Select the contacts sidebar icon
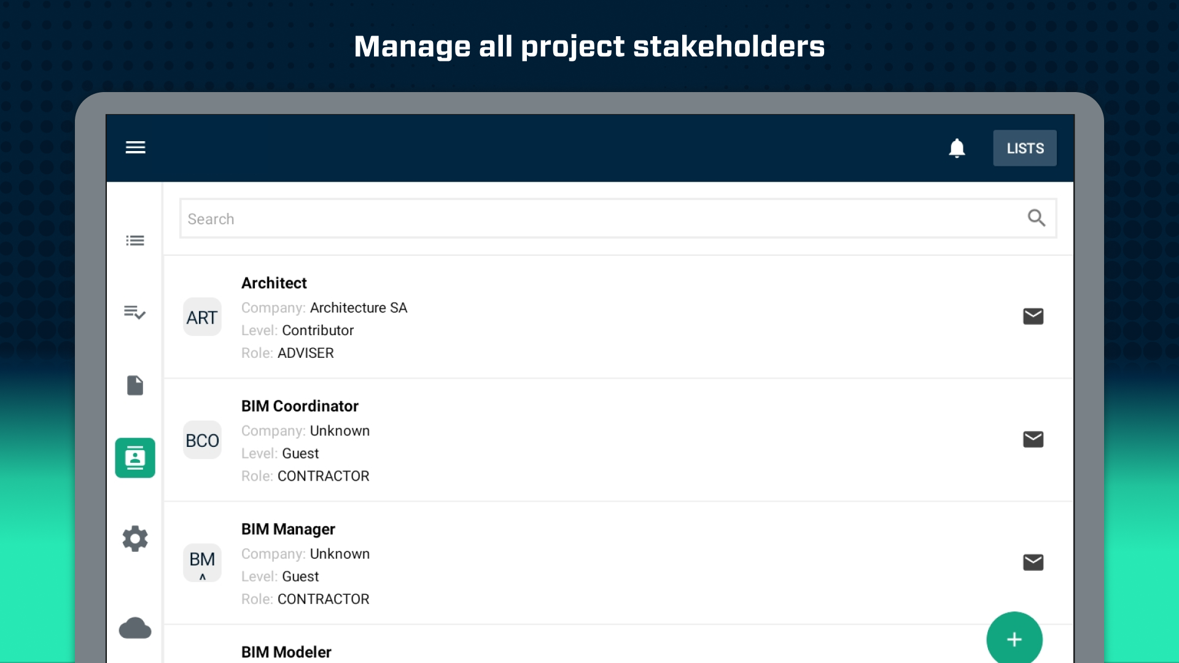The image size is (1179, 663). 135,458
